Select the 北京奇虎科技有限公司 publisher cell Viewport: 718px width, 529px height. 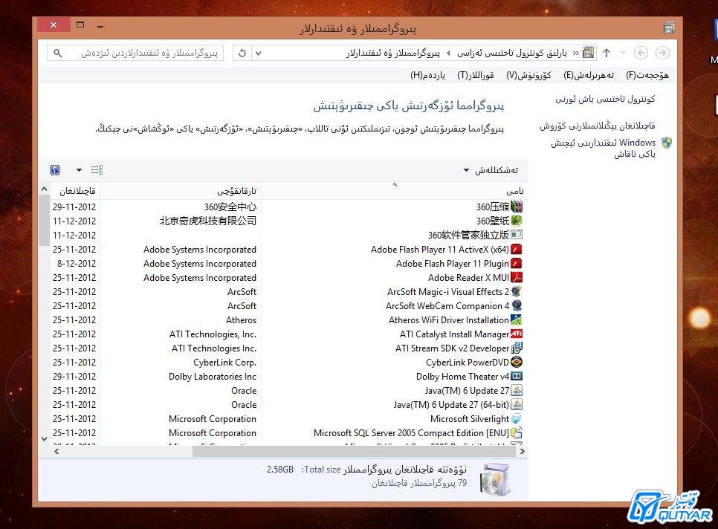coord(208,221)
